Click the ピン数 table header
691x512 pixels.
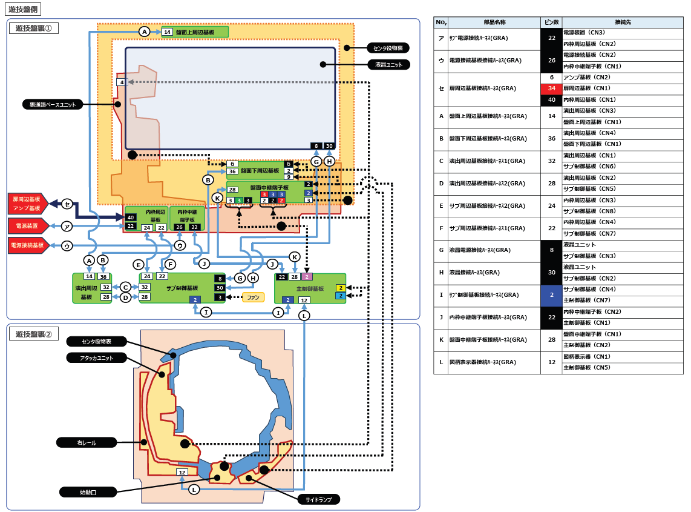[x=551, y=22]
